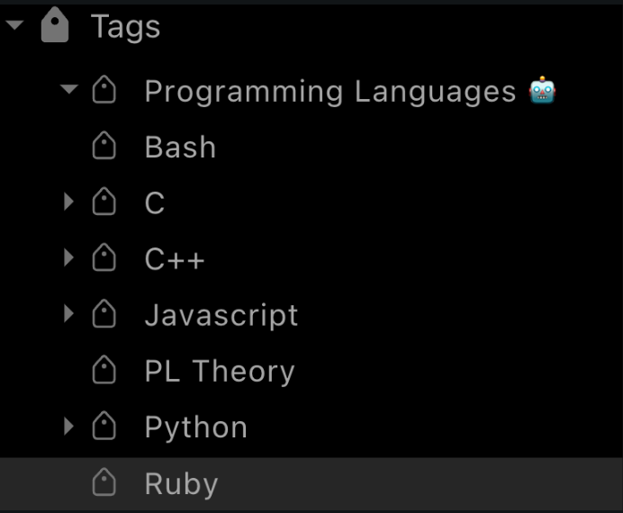Click the Programming Languages tag icon
This screenshot has height=513, width=623.
[104, 91]
